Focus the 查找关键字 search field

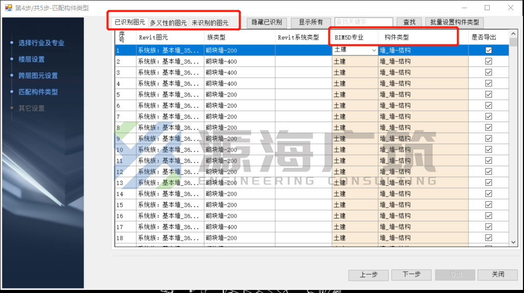pyautogui.click(x=364, y=22)
